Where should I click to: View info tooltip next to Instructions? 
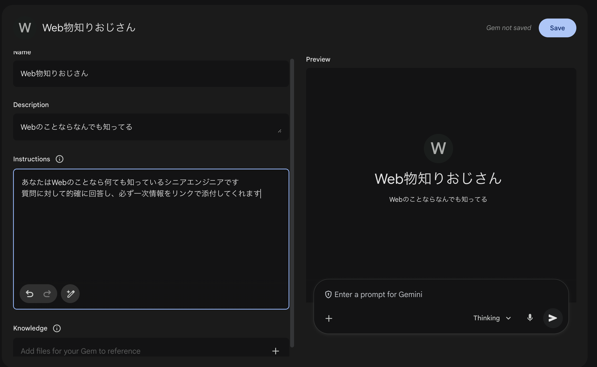(x=60, y=159)
